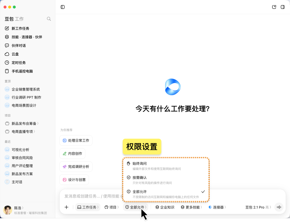Expand project 新品发布会筹备

[28, 123]
